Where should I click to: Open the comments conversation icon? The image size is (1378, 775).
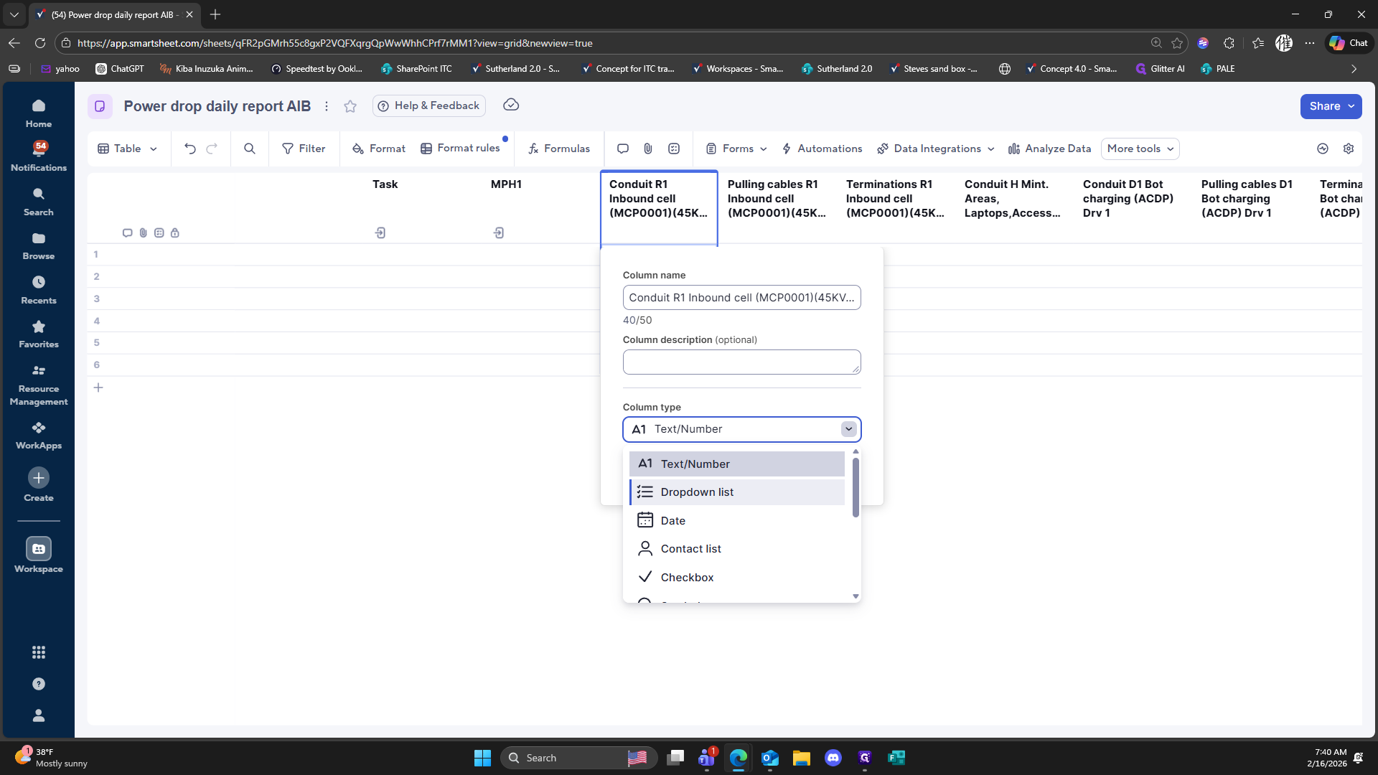[623, 149]
